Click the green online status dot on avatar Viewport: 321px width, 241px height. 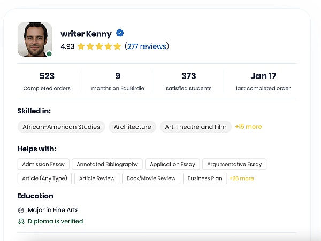pos(49,53)
